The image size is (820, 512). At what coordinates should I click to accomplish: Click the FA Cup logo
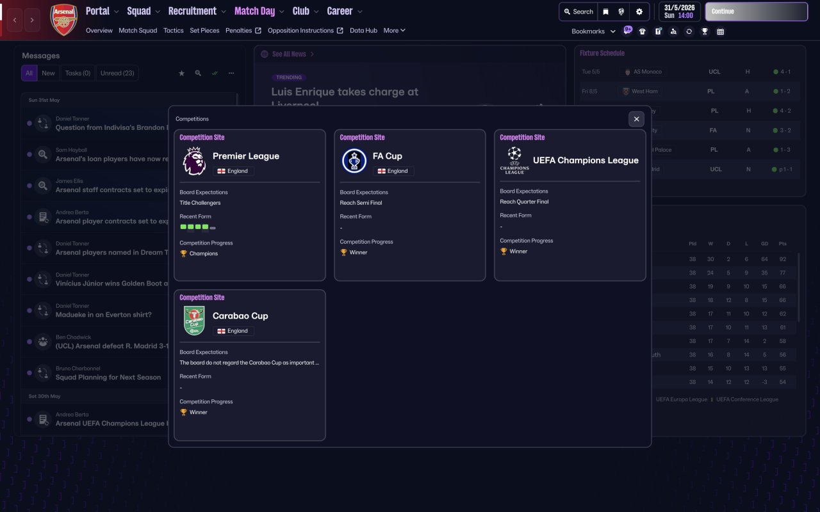(x=354, y=161)
